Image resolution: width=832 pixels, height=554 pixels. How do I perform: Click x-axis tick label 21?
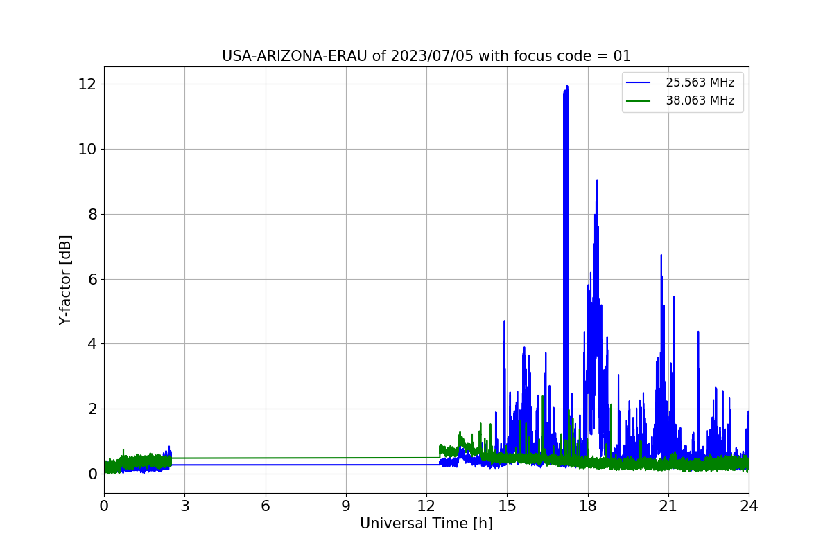668,506
